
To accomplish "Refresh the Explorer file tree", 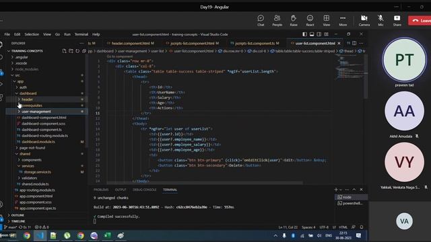I will (77, 51).
